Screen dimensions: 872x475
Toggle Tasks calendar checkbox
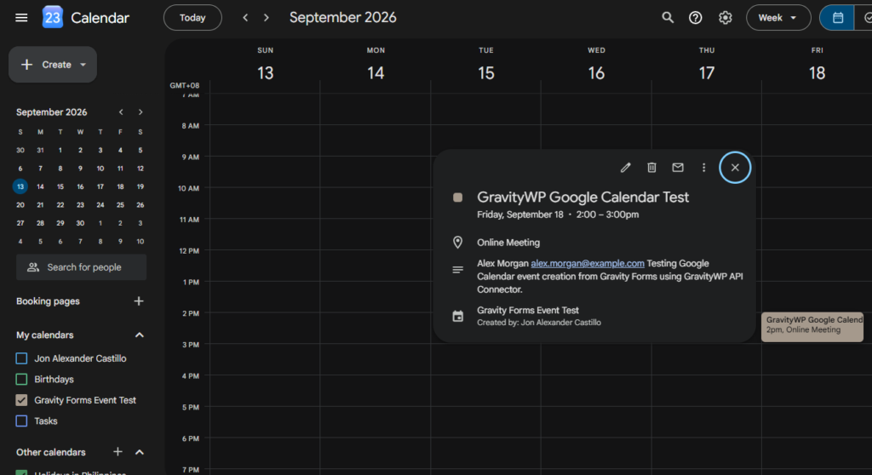[21, 421]
